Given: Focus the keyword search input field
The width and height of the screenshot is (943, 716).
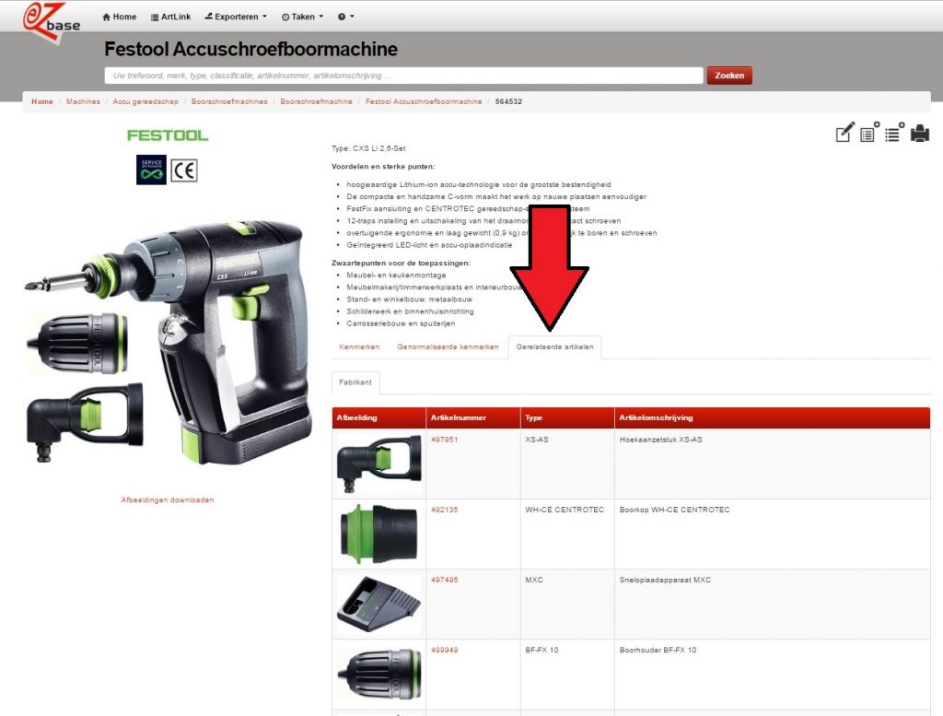Looking at the screenshot, I should tap(403, 76).
